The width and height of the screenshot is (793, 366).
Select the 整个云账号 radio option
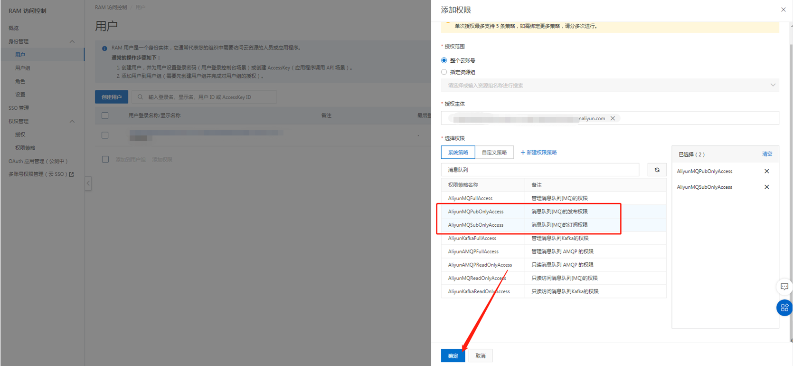[x=444, y=60]
